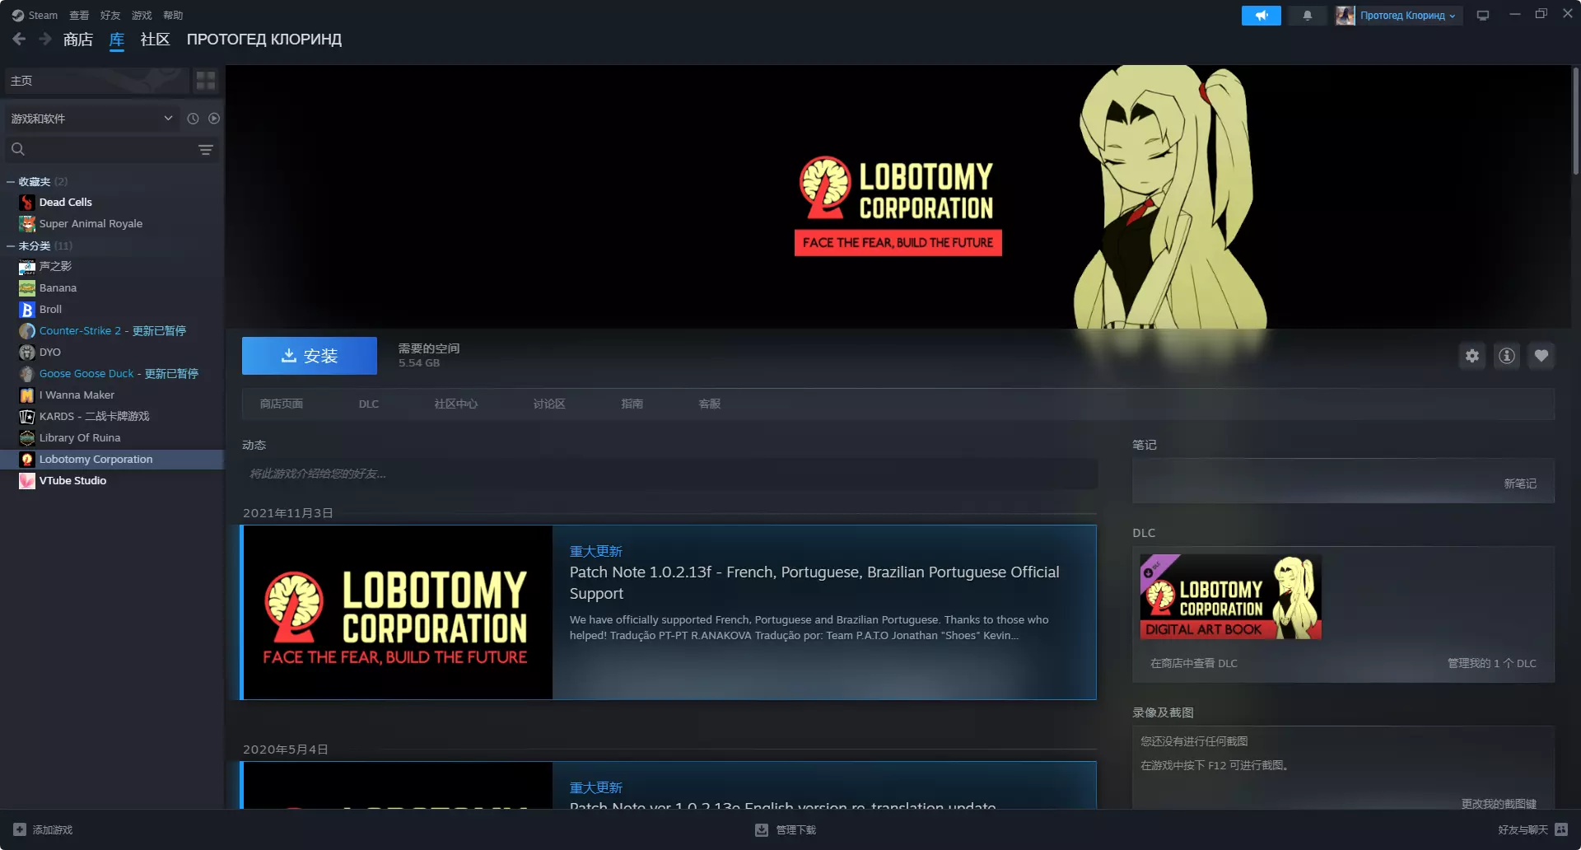1581x850 pixels.
Task: Select DYO in the game list
Action: point(112,353)
